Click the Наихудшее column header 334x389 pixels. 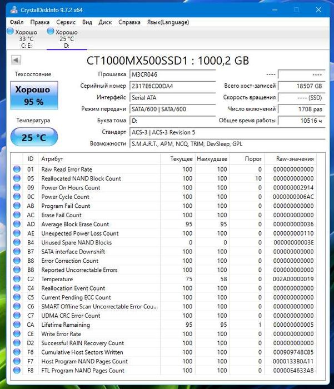coord(212,159)
